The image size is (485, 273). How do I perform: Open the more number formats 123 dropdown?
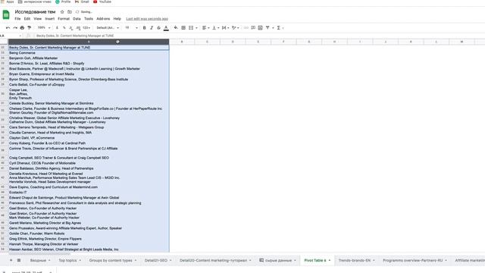point(86,28)
